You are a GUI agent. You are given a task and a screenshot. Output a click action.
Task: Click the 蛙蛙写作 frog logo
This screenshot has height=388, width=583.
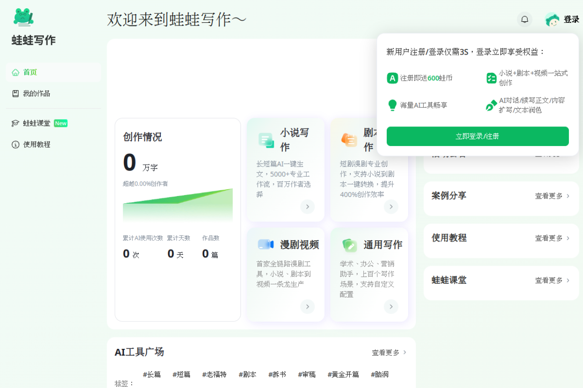click(23, 17)
